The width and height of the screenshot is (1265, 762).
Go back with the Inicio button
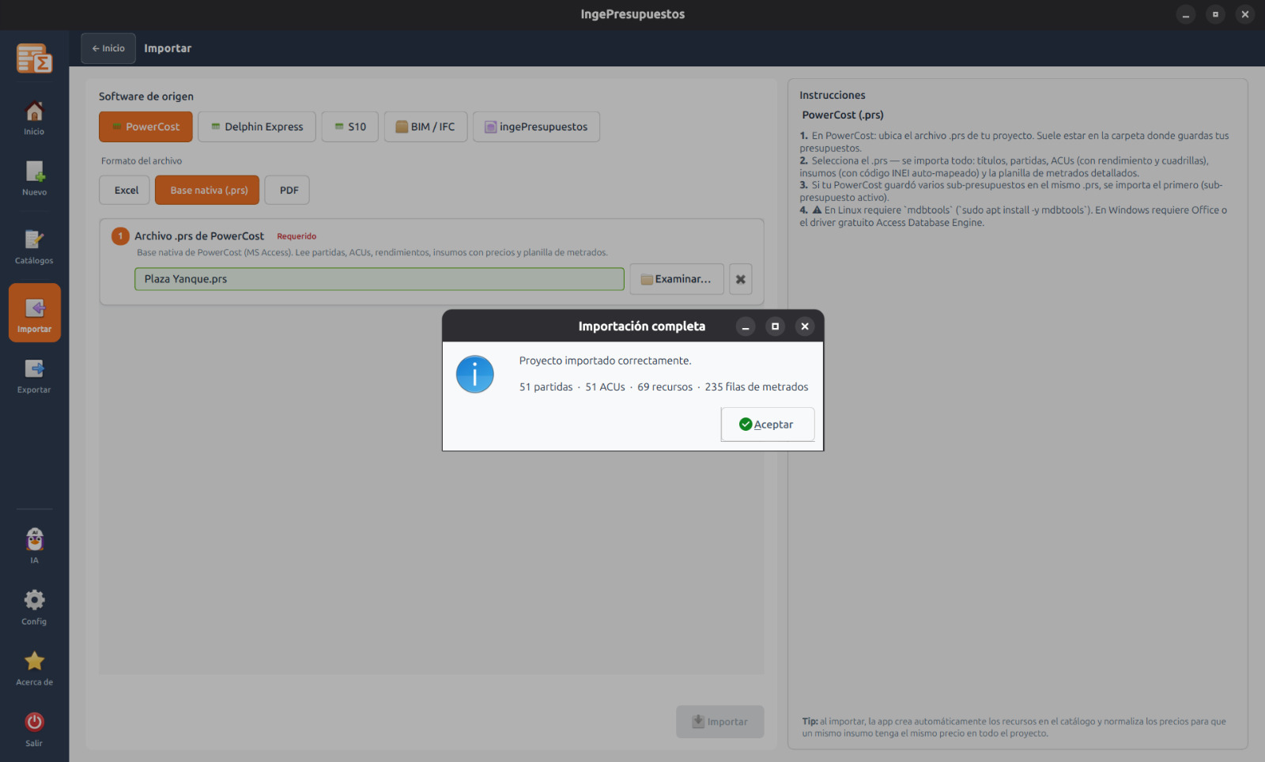pos(108,48)
